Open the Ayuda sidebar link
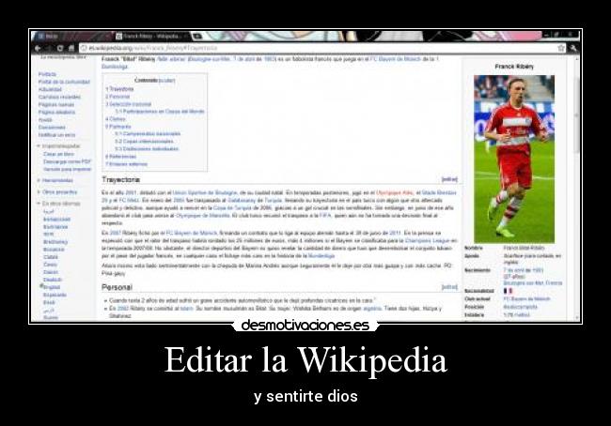Screen dimensions: 611x426 pyautogui.click(x=45, y=120)
